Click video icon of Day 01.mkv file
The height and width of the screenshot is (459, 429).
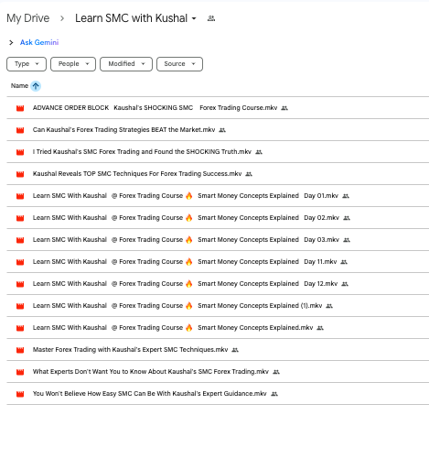coord(20,196)
